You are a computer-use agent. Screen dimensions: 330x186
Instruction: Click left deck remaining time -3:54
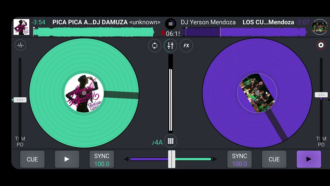38,22
